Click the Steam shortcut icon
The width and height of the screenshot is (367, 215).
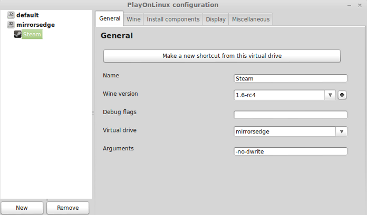pyautogui.click(x=17, y=34)
